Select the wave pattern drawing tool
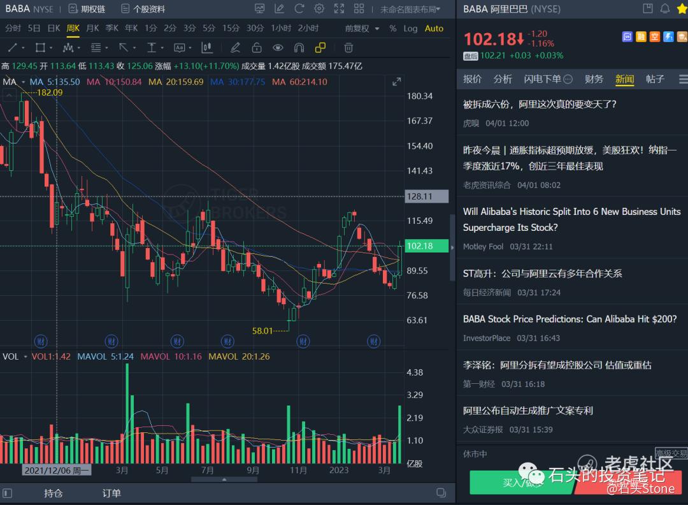The height and width of the screenshot is (505, 688). point(68,47)
